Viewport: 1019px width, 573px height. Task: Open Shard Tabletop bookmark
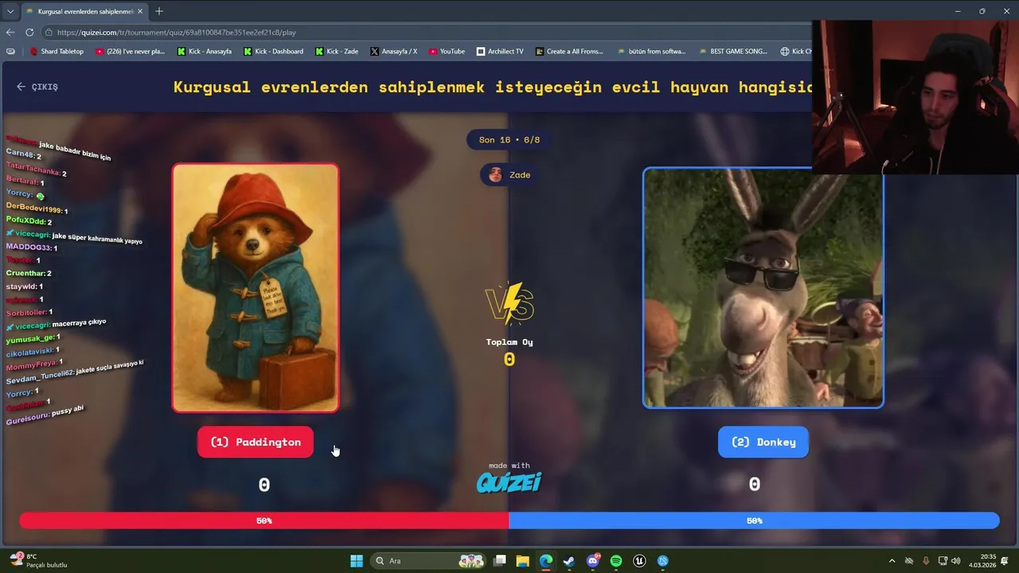pos(57,51)
